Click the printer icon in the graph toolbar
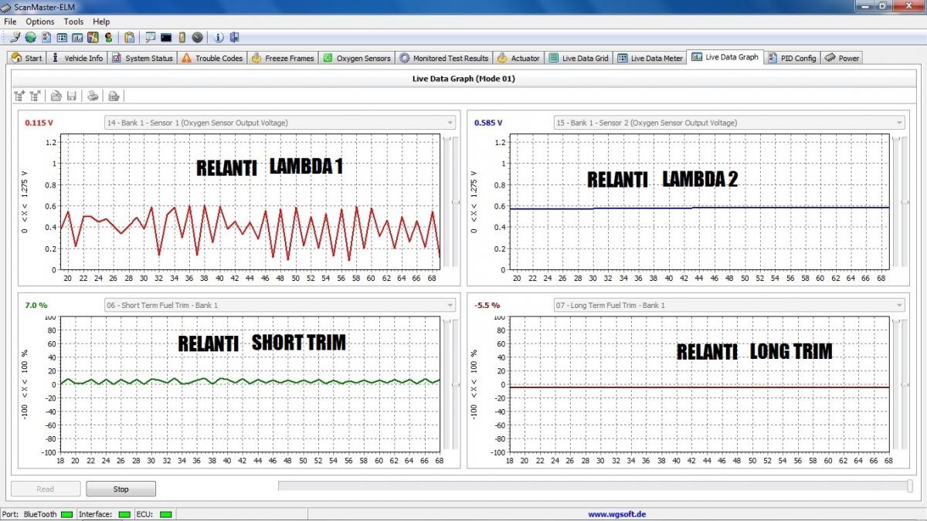This screenshot has width=927, height=521. coord(92,96)
